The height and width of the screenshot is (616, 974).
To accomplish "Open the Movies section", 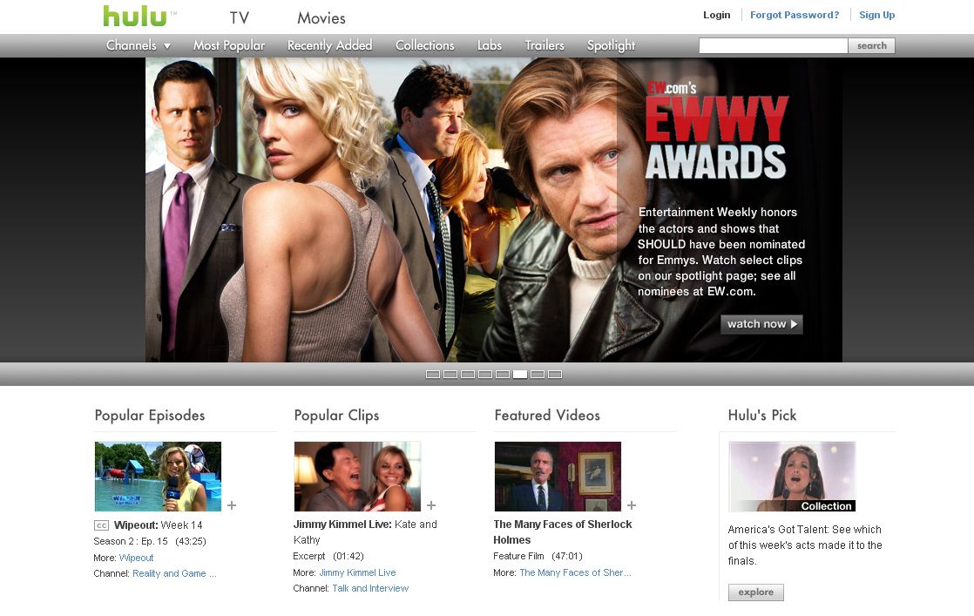I will (x=321, y=18).
